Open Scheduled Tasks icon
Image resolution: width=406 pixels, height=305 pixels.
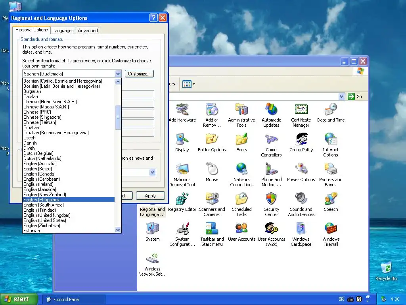(x=241, y=205)
